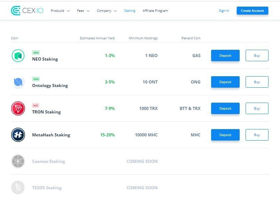This screenshot has width=280, height=198.
Task: Click the 3-5% yield value
Action: click(110, 82)
